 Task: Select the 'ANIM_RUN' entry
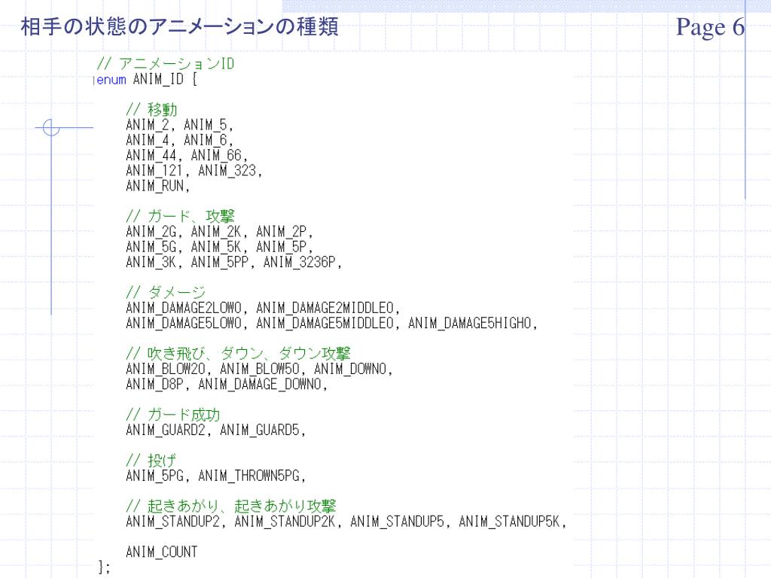[155, 186]
